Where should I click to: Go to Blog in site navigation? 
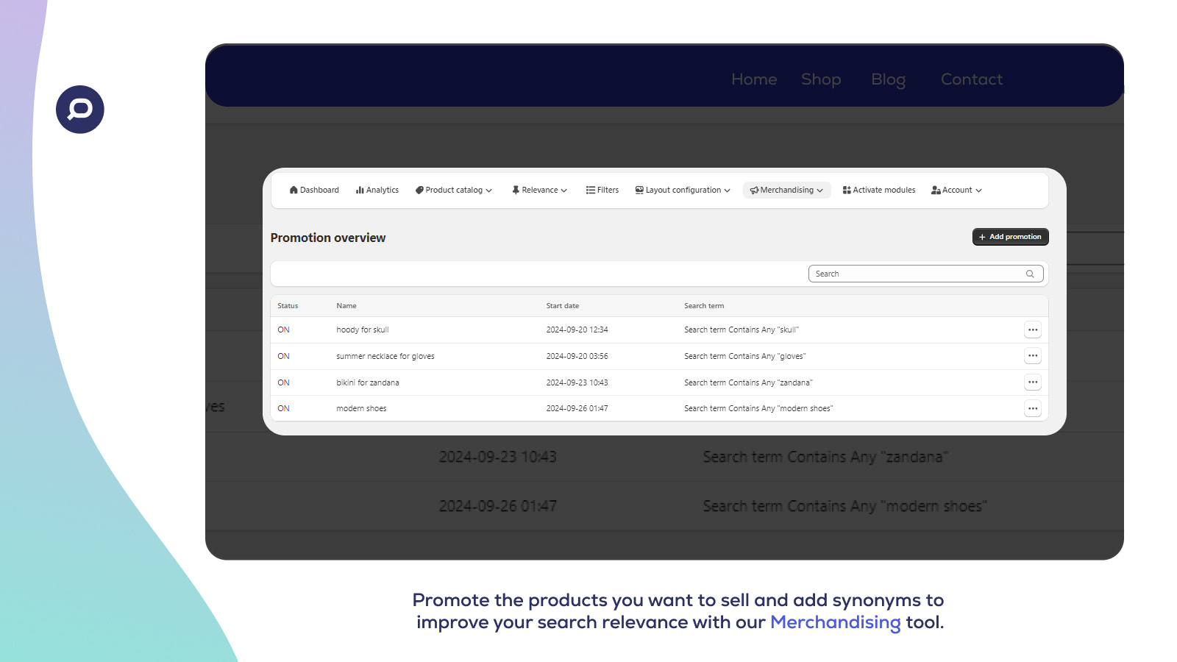pos(889,79)
